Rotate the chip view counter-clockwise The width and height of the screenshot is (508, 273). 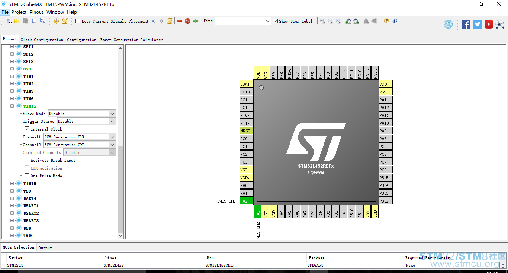tap(348, 21)
